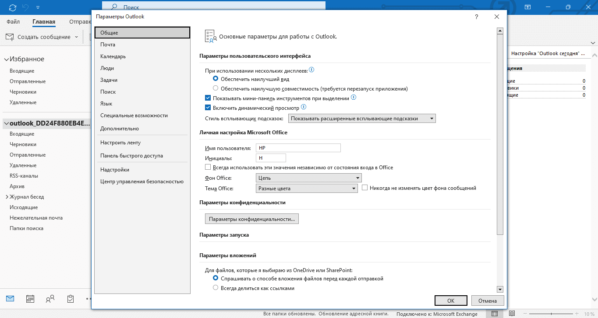Image resolution: width=598 pixels, height=318 pixels.
Task: Enable never change message background color checkbox
Action: [365, 188]
